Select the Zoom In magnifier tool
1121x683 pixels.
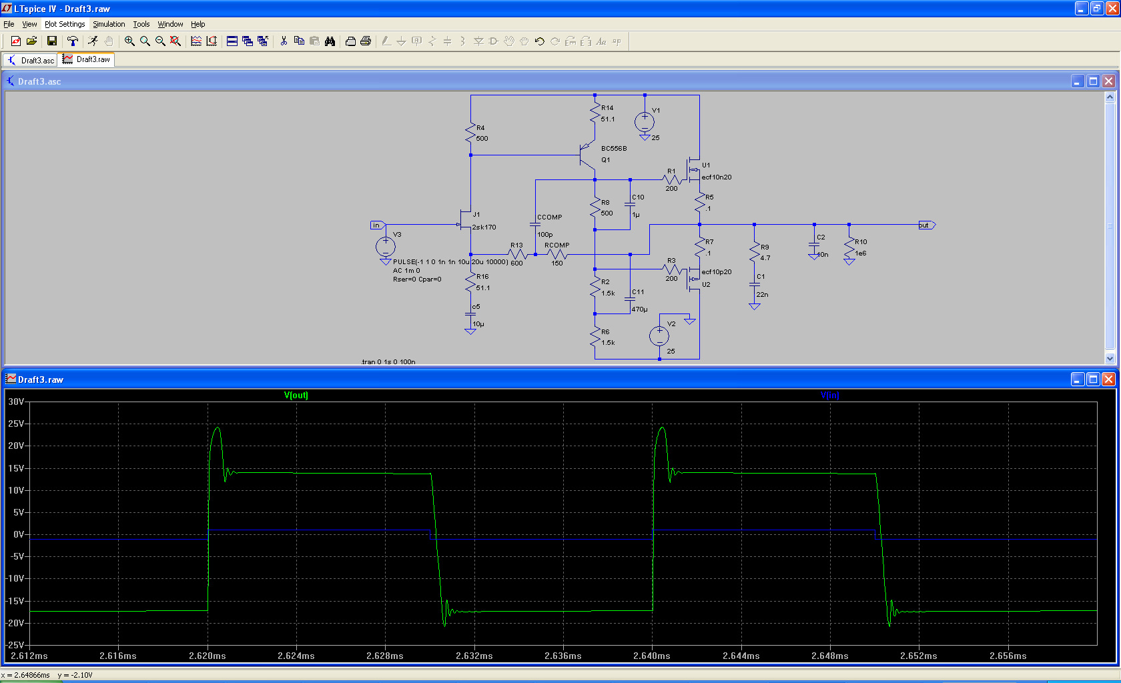(129, 41)
